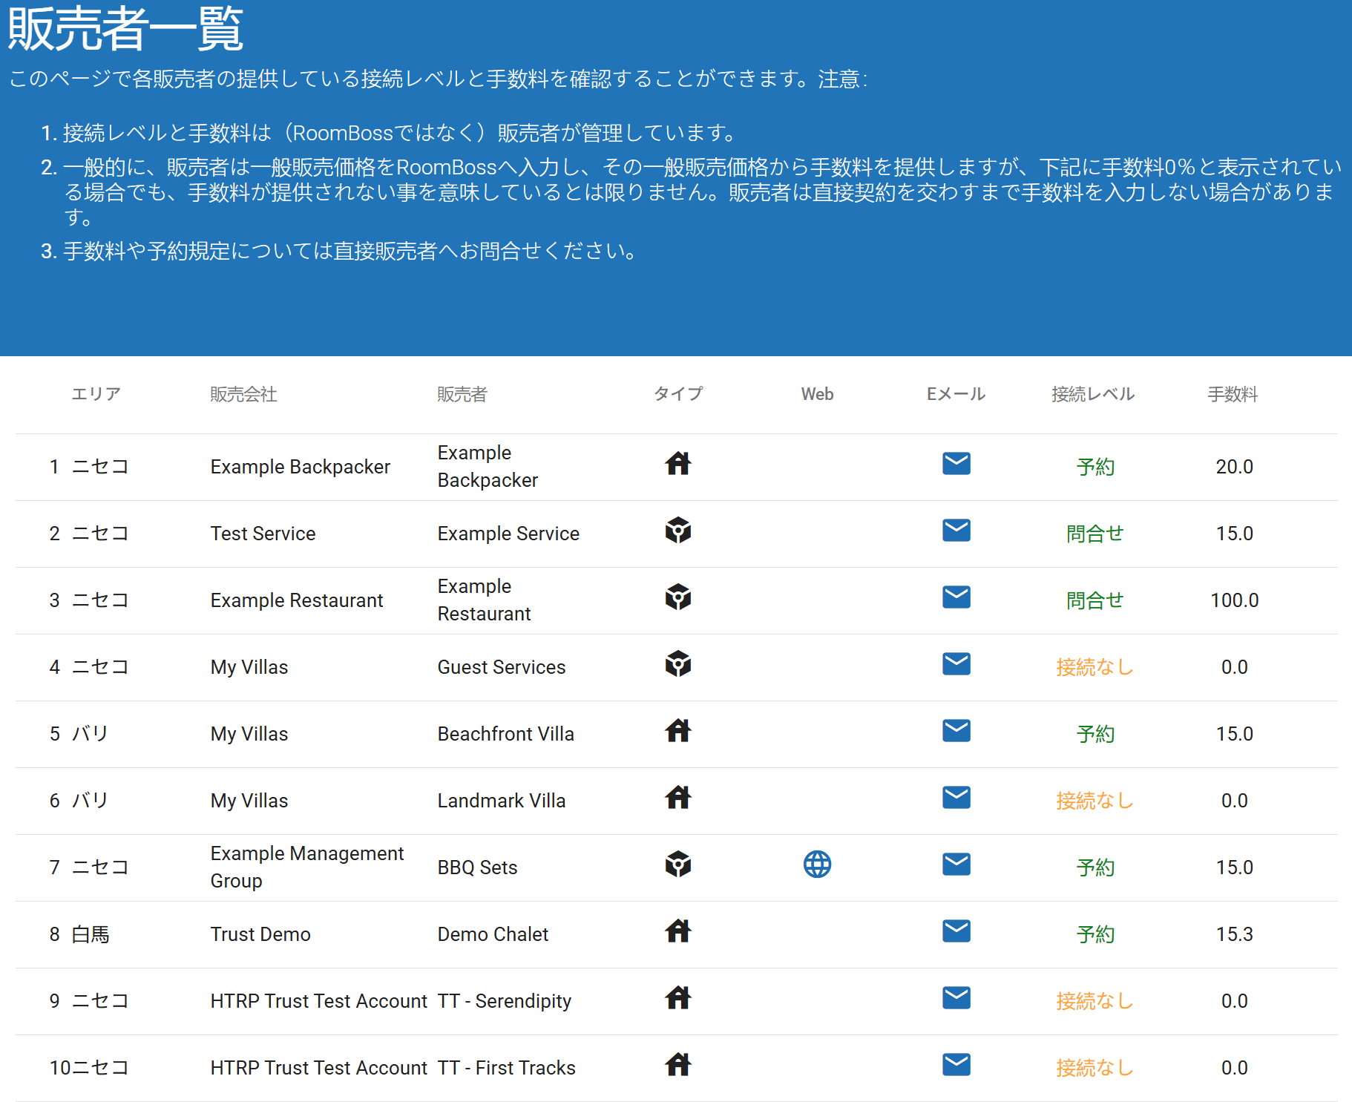Click the 接続レベル column header
The width and height of the screenshot is (1352, 1102).
click(1092, 394)
